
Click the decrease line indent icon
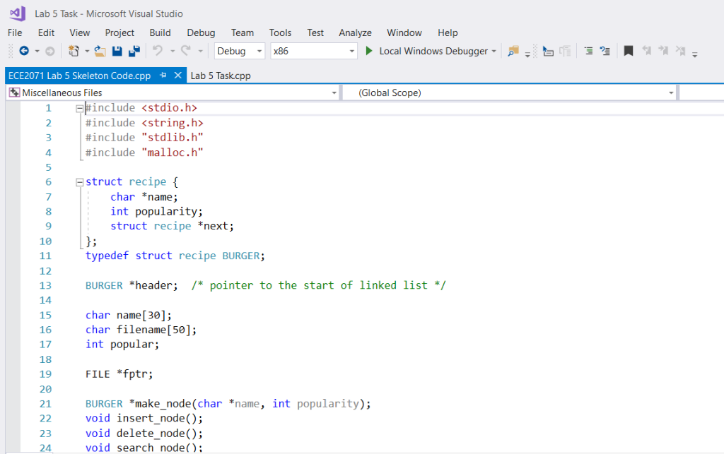pyautogui.click(x=548, y=51)
